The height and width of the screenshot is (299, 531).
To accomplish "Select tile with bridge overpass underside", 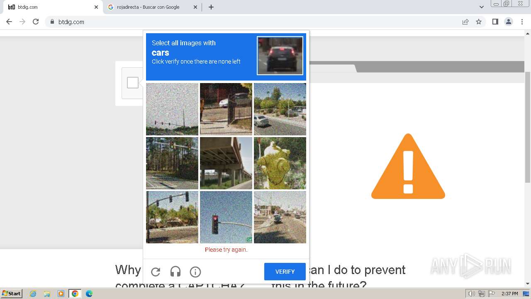I will [x=226, y=163].
